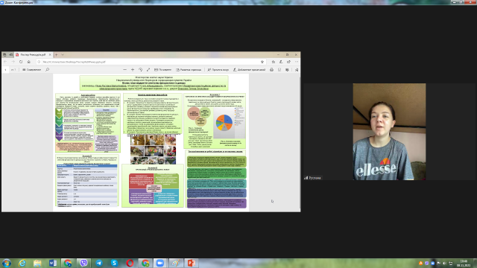The image size is (477, 268).
Task: Rotate the PDF page
Action: pyautogui.click(x=141, y=69)
